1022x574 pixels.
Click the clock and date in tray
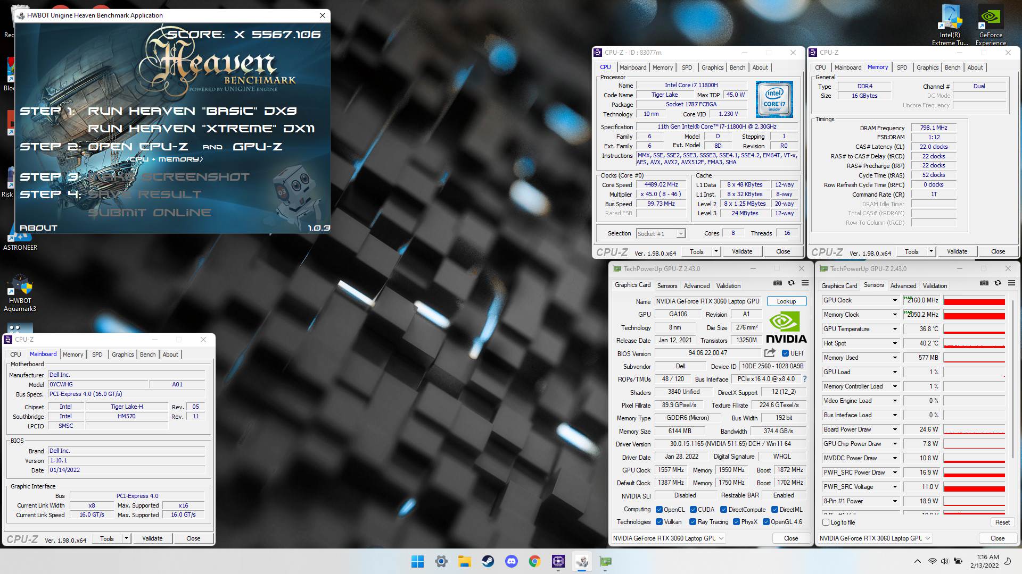[984, 561]
